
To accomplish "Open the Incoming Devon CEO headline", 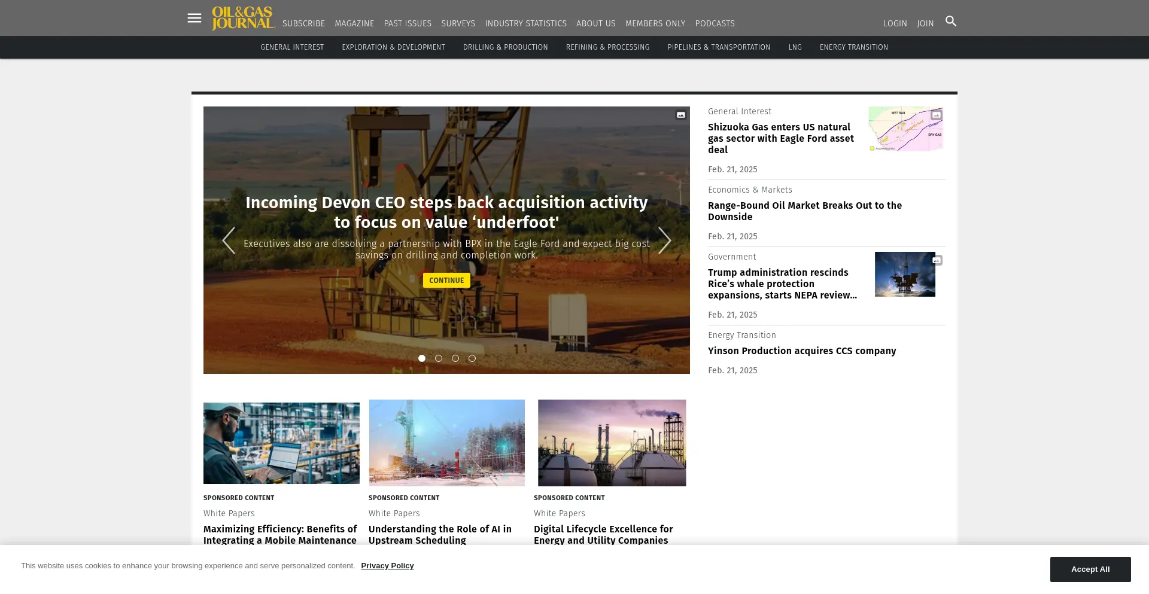I will pos(446,212).
